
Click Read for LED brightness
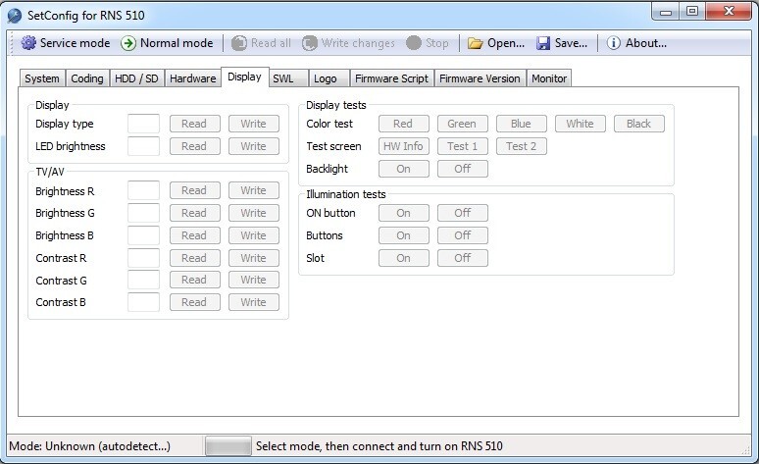194,146
